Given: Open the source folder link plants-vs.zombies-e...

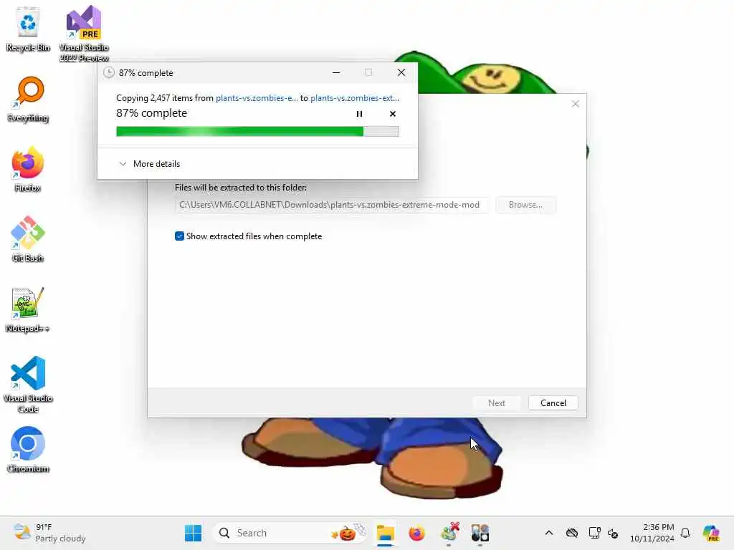Looking at the screenshot, I should (257, 97).
